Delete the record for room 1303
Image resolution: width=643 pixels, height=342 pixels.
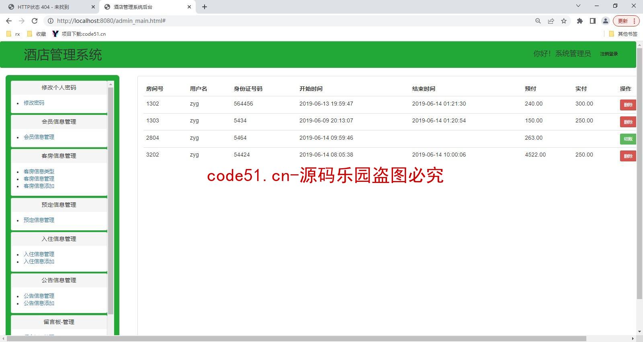pos(628,122)
